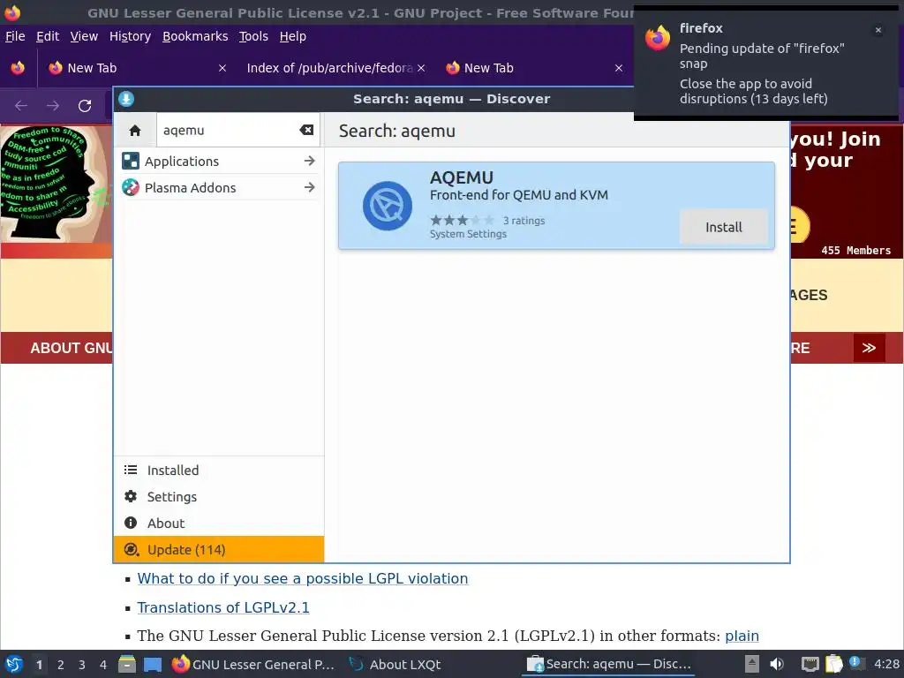Screen dimensions: 904x678
Task: Click removable media tray icon
Action: 751,664
